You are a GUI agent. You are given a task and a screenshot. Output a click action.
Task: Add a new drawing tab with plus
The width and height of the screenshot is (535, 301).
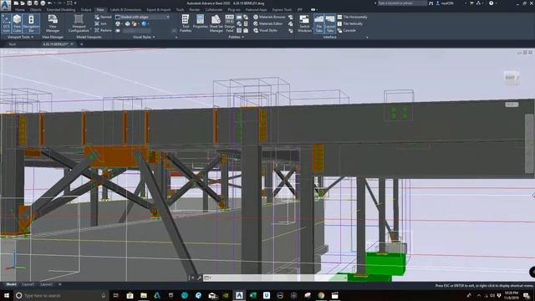(82, 44)
